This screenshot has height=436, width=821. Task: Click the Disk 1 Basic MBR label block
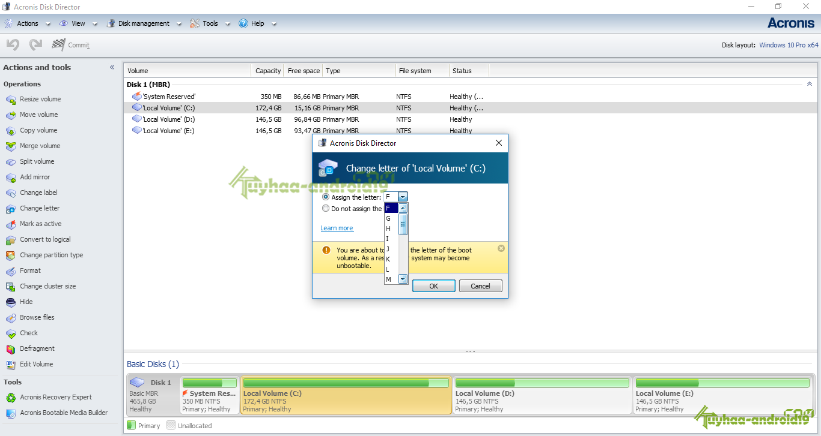[153, 395]
